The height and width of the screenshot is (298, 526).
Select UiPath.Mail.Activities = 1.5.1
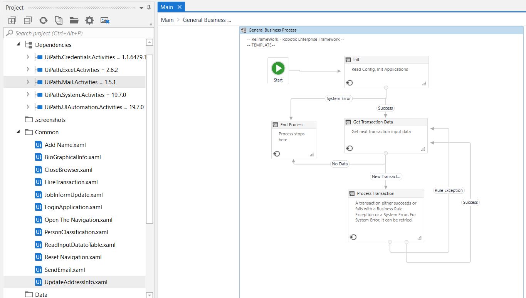coord(80,82)
